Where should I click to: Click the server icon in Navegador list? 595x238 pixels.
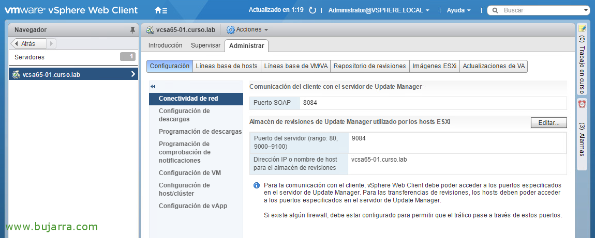click(x=16, y=74)
